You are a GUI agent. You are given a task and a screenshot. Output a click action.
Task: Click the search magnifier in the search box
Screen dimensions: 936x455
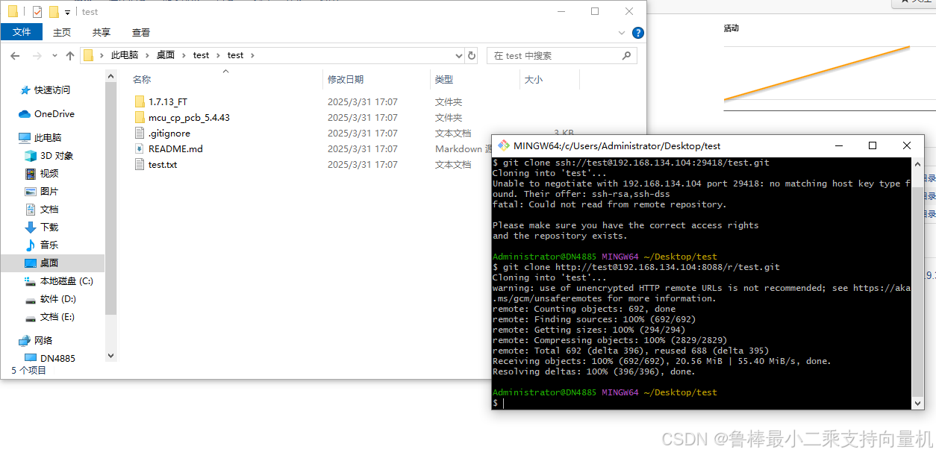point(626,55)
